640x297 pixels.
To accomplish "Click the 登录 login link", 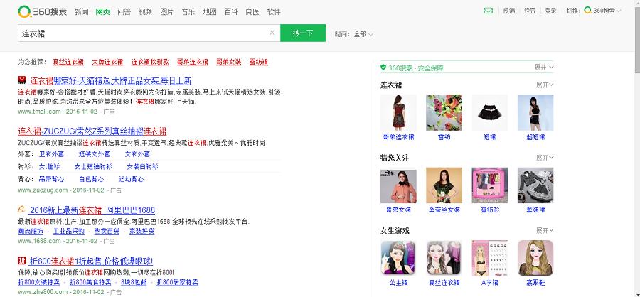I will (550, 11).
